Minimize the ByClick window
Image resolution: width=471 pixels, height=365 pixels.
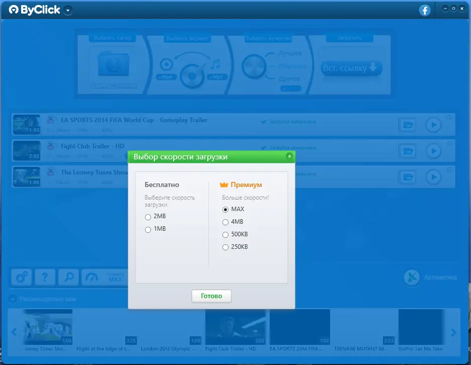[445, 9]
